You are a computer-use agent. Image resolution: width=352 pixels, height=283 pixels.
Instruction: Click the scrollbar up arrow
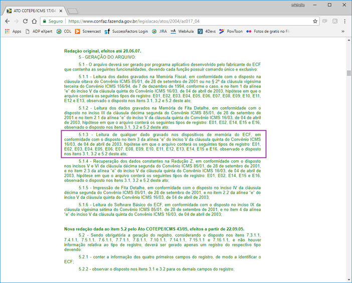click(x=348, y=40)
